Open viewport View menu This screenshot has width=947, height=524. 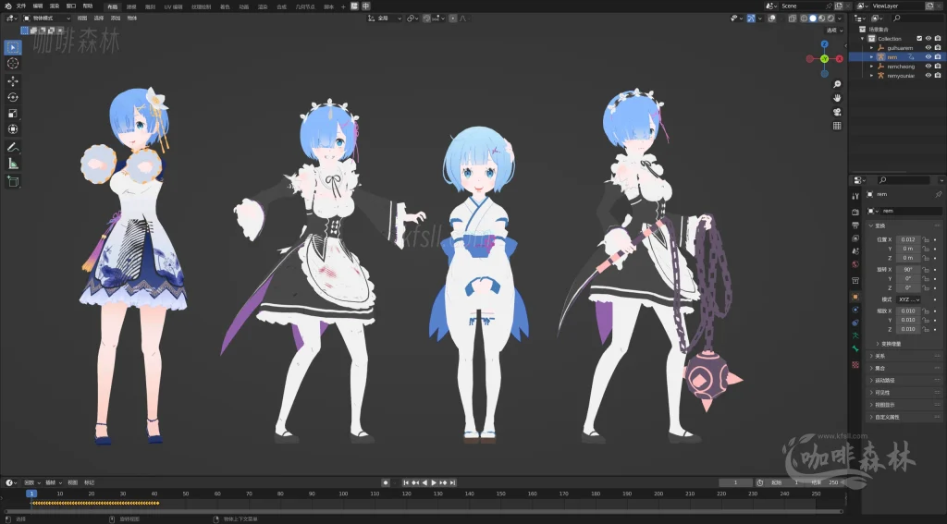point(82,18)
